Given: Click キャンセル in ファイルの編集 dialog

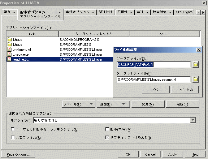Looking at the screenshot, I should (x=185, y=90).
